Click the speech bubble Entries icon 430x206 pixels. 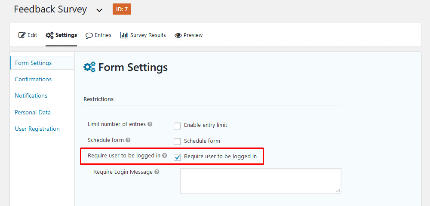pos(89,35)
